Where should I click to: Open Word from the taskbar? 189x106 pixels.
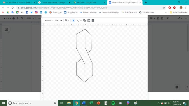point(84,103)
